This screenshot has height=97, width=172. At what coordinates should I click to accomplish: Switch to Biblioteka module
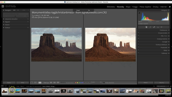click(x=111, y=7)
